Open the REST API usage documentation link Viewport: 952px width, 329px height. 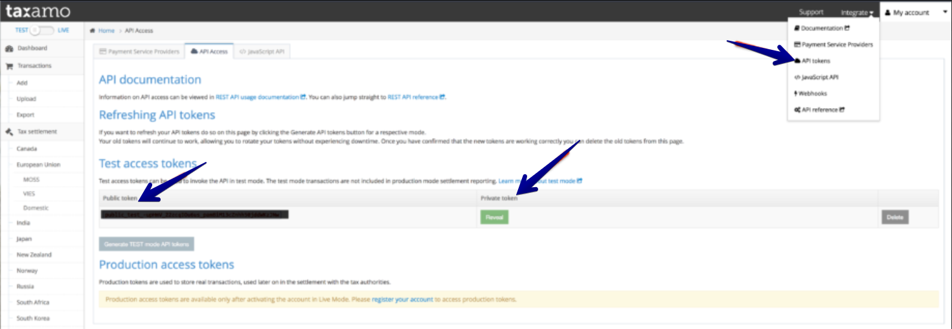click(x=257, y=97)
